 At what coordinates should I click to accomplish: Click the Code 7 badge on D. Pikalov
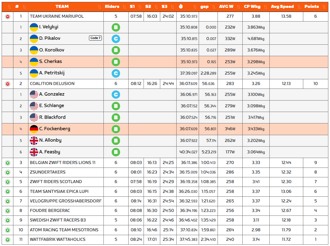tap(95, 38)
